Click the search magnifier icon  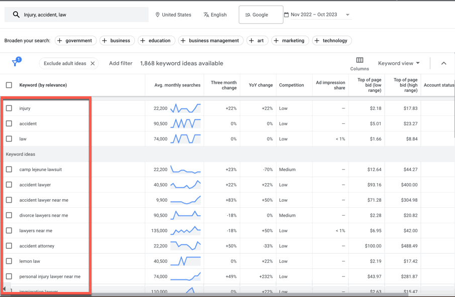tap(16, 15)
